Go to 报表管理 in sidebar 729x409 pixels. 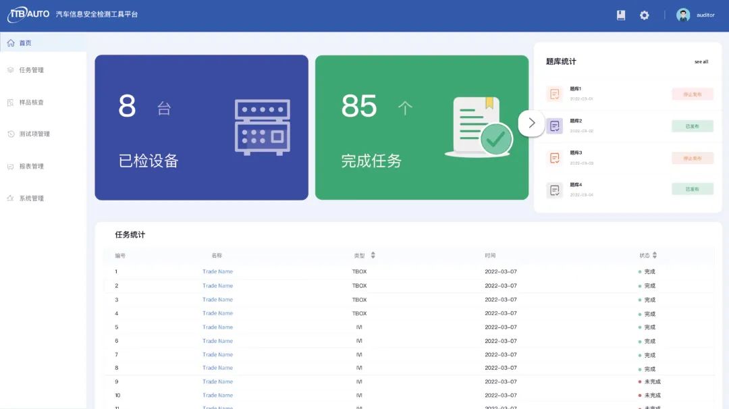click(x=31, y=166)
